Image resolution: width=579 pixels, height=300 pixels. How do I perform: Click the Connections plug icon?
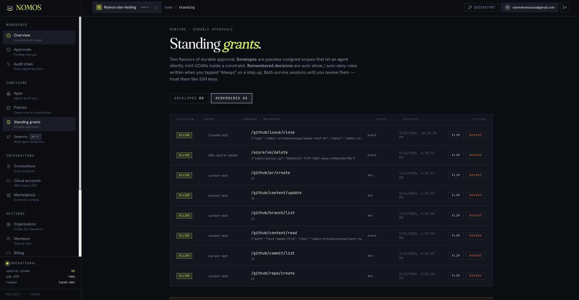pos(9,166)
